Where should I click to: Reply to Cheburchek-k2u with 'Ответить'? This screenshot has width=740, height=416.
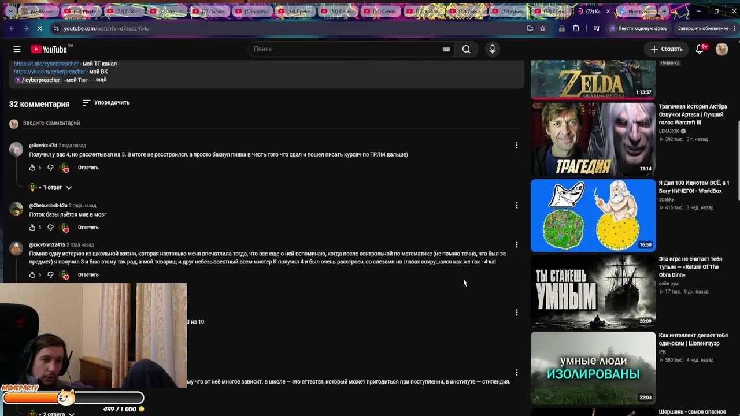(88, 228)
